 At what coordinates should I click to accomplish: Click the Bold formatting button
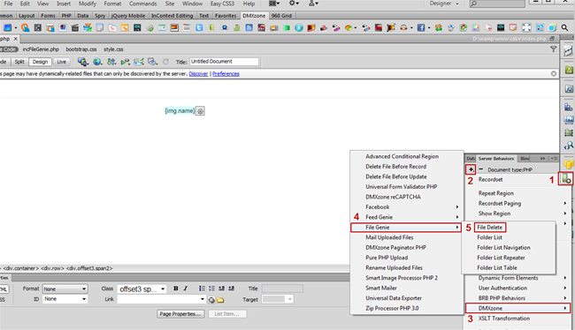click(x=176, y=289)
